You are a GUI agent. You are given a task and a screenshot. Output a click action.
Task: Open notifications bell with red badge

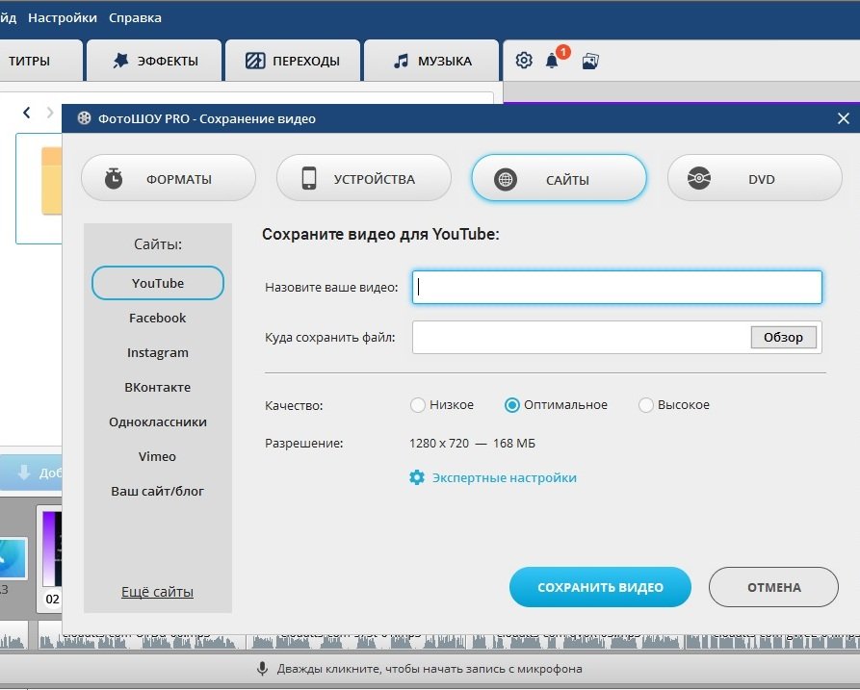pyautogui.click(x=553, y=61)
